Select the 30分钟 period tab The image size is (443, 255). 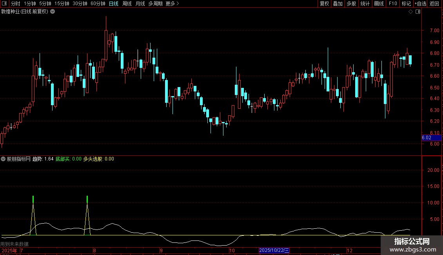pos(80,4)
